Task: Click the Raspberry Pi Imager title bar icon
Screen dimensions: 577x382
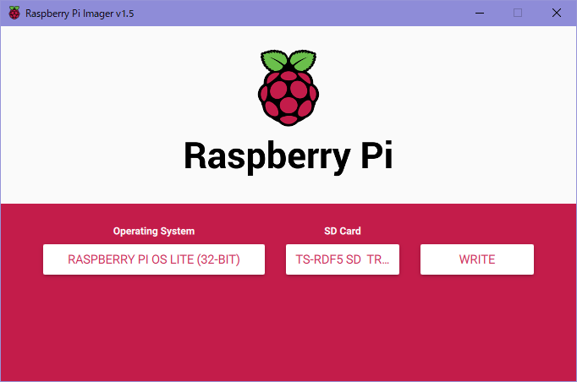Action: [x=14, y=13]
